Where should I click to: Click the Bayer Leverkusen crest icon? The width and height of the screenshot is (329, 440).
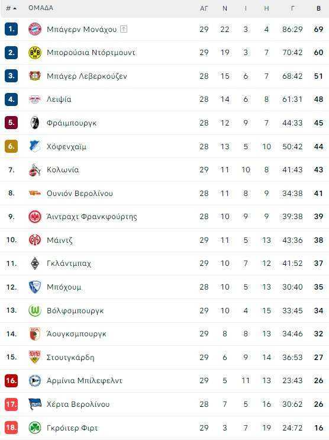(35, 76)
